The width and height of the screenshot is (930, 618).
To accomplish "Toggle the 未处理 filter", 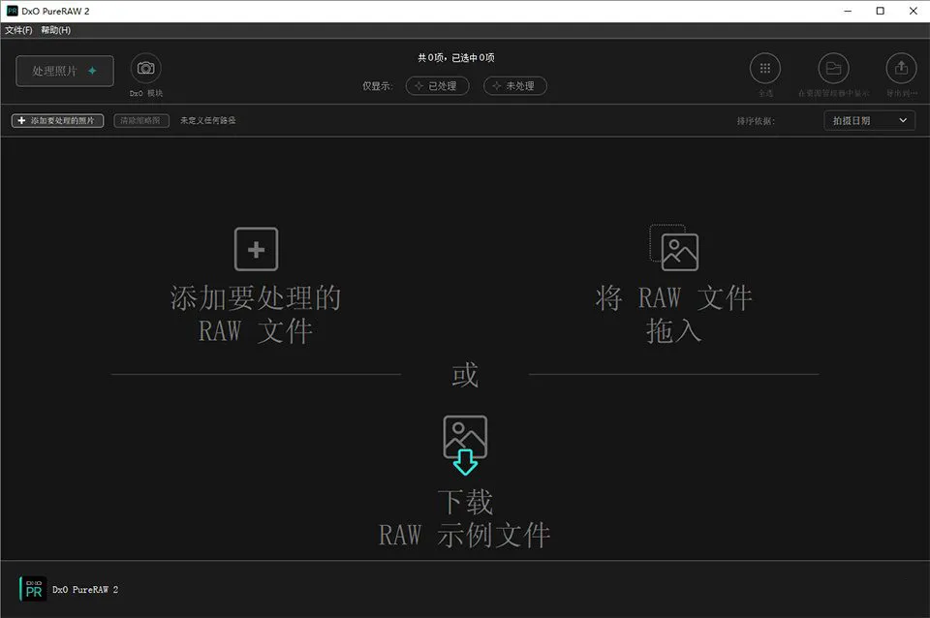I will coord(514,86).
